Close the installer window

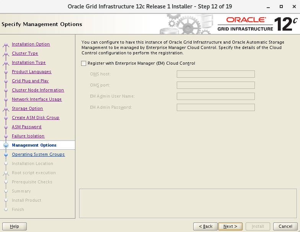coord(294,7)
